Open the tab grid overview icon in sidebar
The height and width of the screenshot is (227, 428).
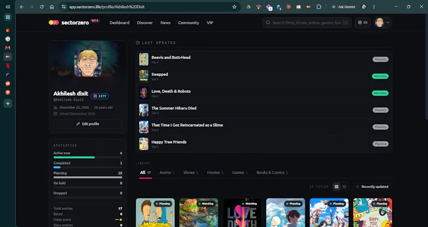click(x=7, y=17)
